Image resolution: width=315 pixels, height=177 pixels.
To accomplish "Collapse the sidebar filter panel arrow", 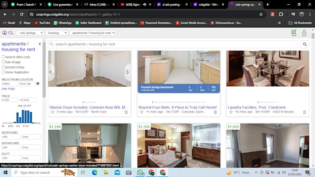I will [x=40, y=44].
